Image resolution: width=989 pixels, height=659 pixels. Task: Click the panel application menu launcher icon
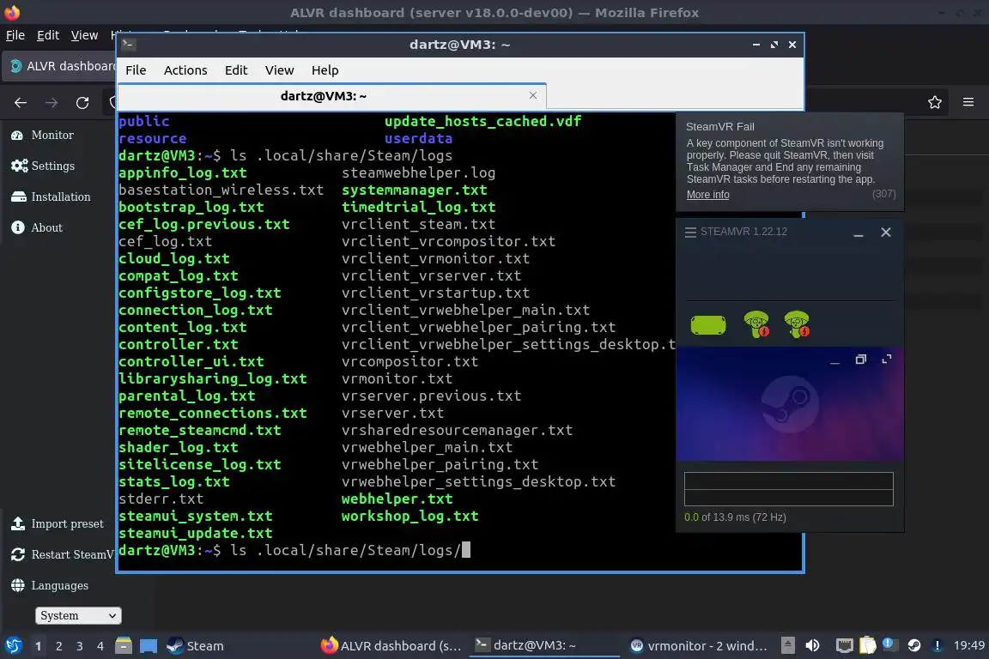click(13, 646)
